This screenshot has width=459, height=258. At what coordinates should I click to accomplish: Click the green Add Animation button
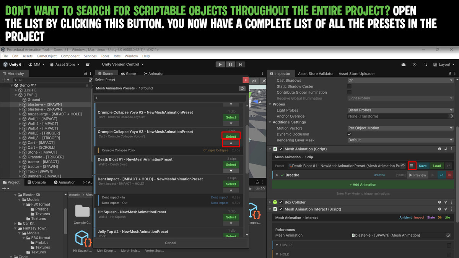click(363, 185)
